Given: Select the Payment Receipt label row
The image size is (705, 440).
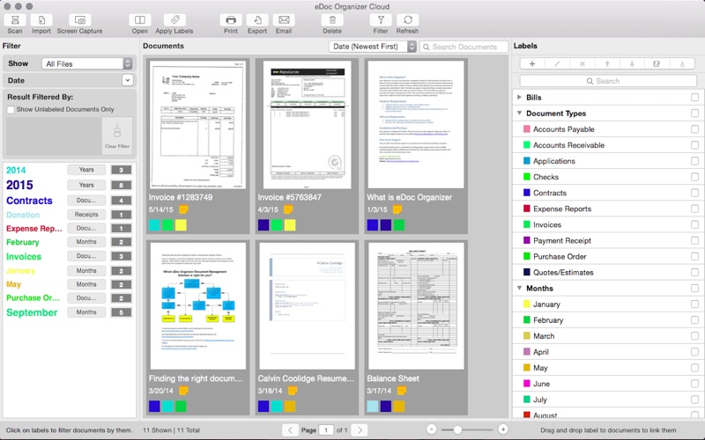Looking at the screenshot, I should point(608,240).
